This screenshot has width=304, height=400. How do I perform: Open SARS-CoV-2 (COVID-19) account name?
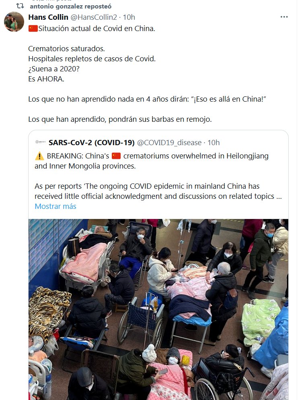point(92,143)
